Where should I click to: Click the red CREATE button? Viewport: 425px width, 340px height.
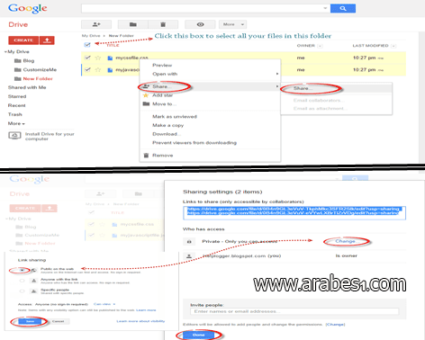point(23,40)
